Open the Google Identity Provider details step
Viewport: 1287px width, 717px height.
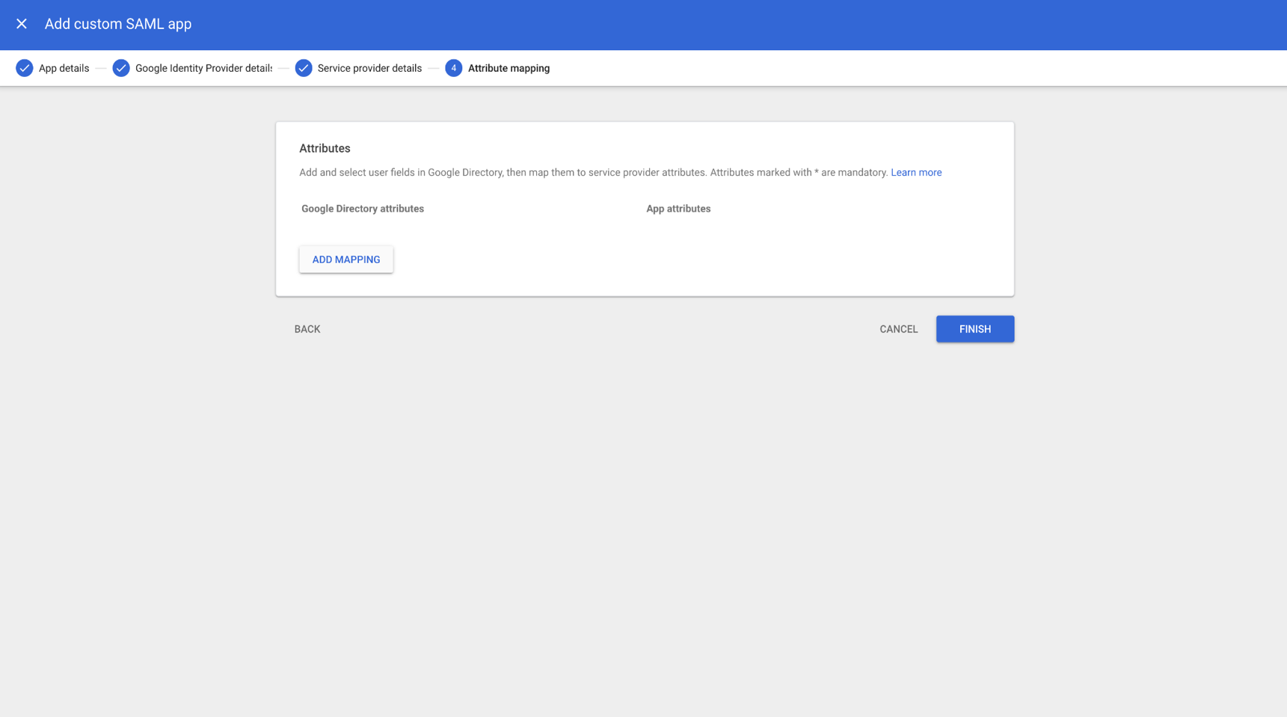[x=203, y=68]
